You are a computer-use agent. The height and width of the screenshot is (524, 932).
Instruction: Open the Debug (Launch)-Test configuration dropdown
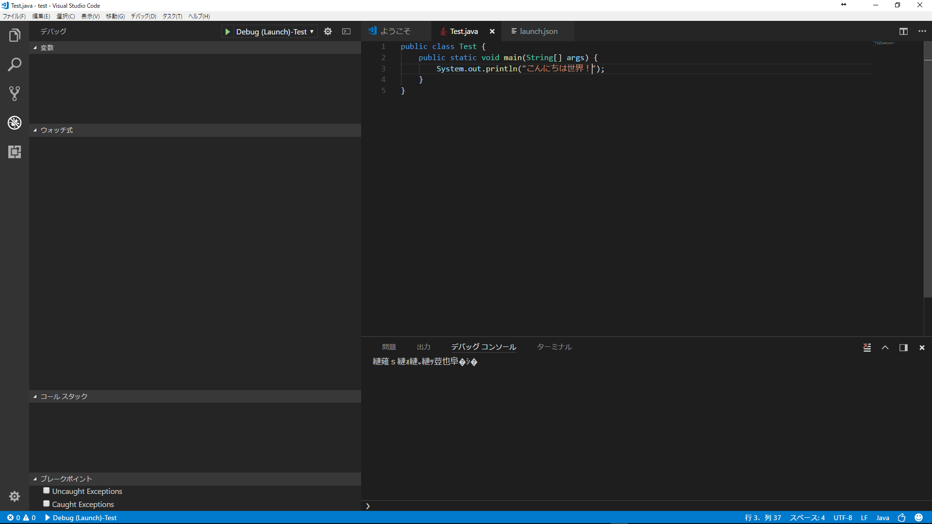pos(275,32)
